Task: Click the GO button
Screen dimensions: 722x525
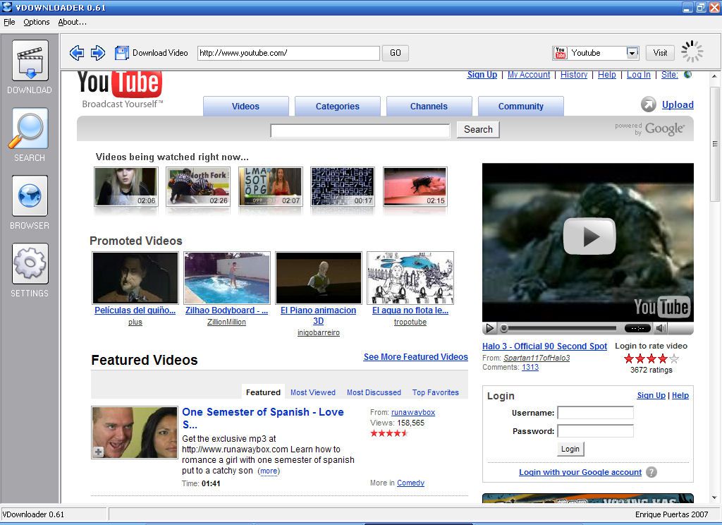Action: (x=395, y=53)
